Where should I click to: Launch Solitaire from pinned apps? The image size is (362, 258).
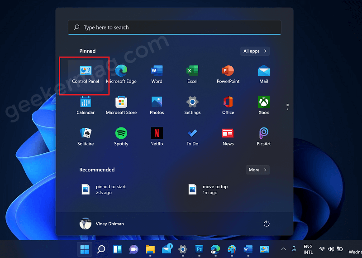[x=86, y=137]
